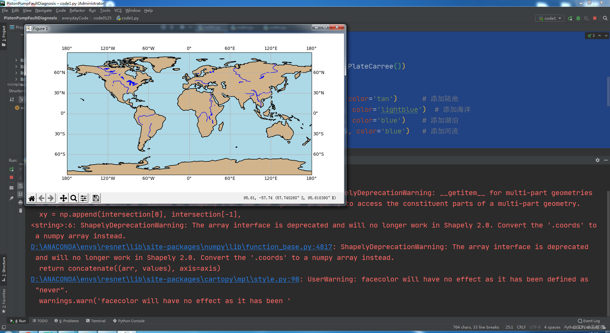Select the Zoom-to-rectangle tool in Figure 1

[x=73, y=198]
